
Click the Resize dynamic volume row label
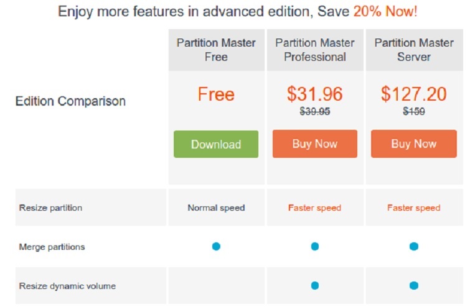click(67, 286)
